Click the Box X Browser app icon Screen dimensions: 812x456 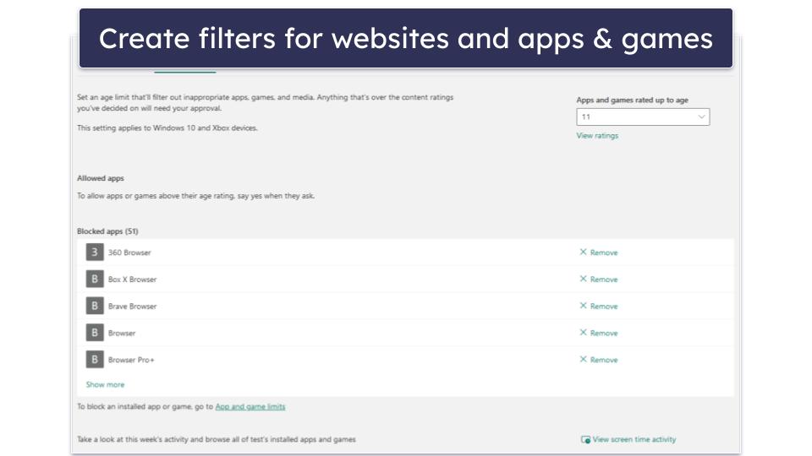pos(95,280)
